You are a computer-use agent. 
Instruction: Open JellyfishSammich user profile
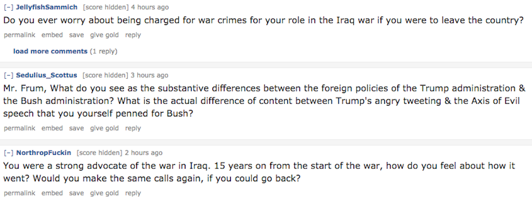47,7
